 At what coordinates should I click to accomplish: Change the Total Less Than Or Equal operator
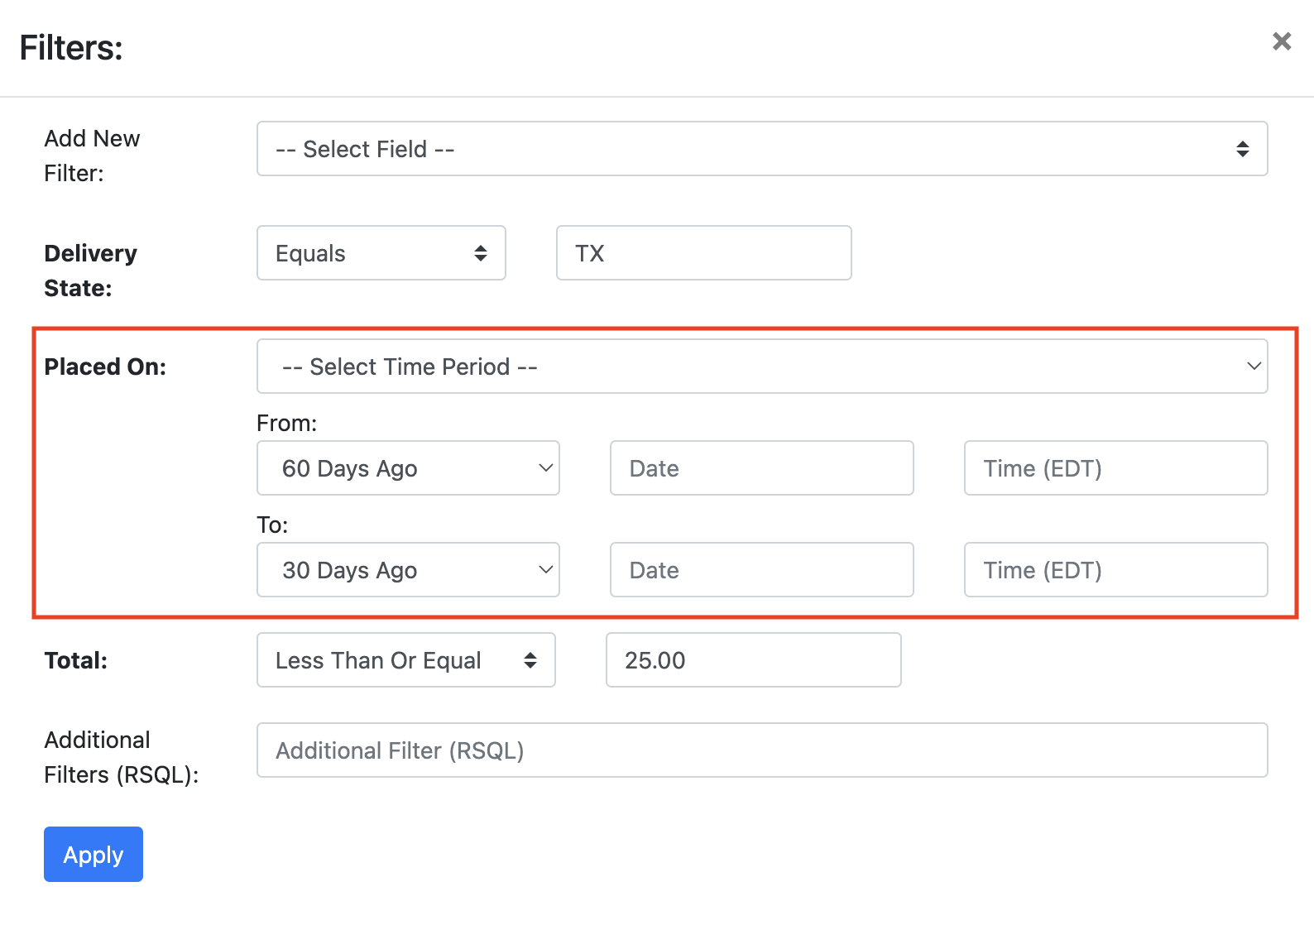pyautogui.click(x=406, y=660)
